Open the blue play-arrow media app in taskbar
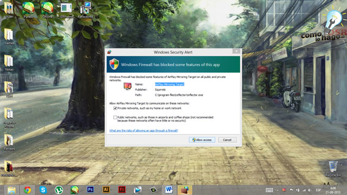 [x=137, y=190]
